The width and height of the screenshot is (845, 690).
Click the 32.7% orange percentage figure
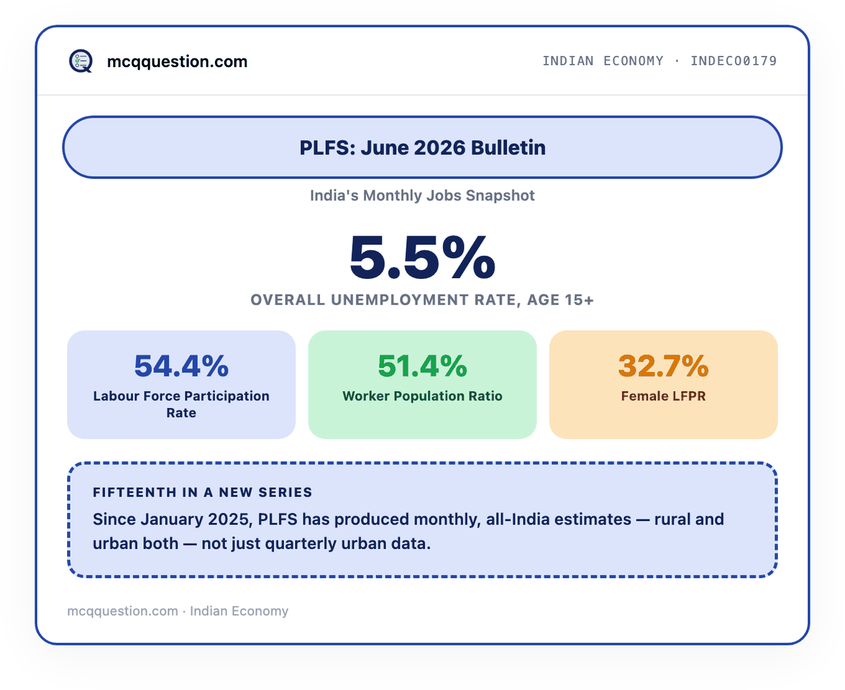[663, 366]
